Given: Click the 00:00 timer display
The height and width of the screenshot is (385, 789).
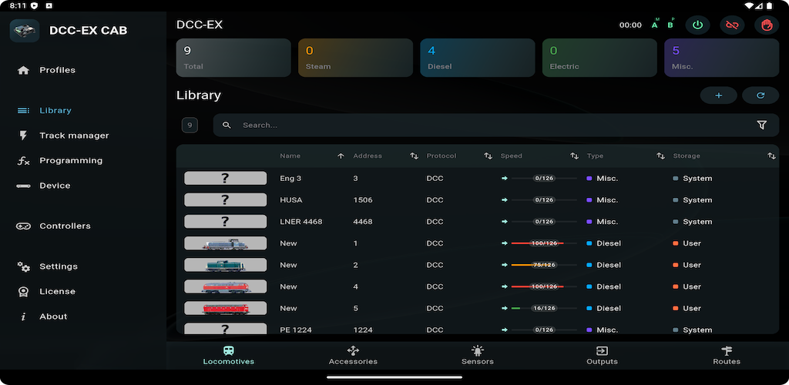Looking at the screenshot, I should [x=630, y=25].
